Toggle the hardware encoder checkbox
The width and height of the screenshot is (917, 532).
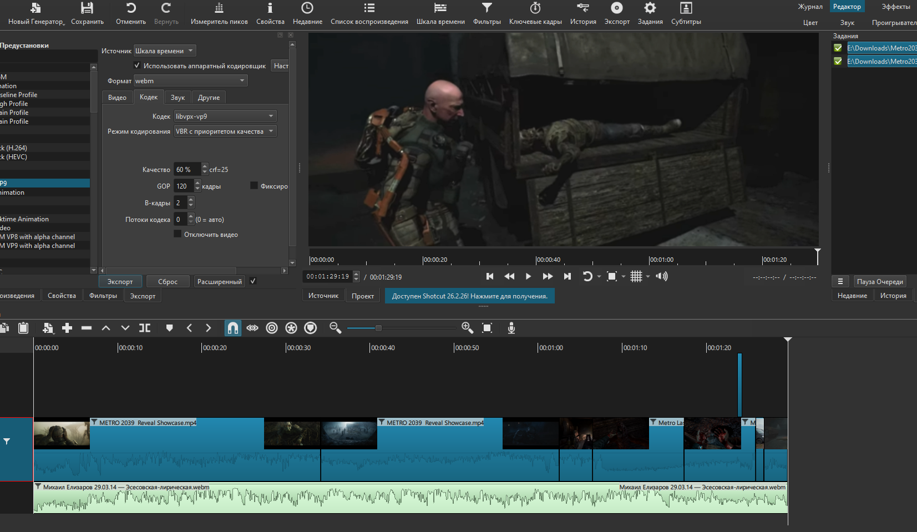[137, 65]
